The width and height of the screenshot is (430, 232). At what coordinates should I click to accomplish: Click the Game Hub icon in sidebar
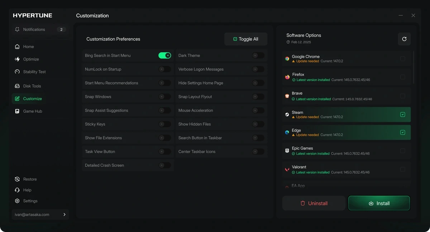[17, 111]
